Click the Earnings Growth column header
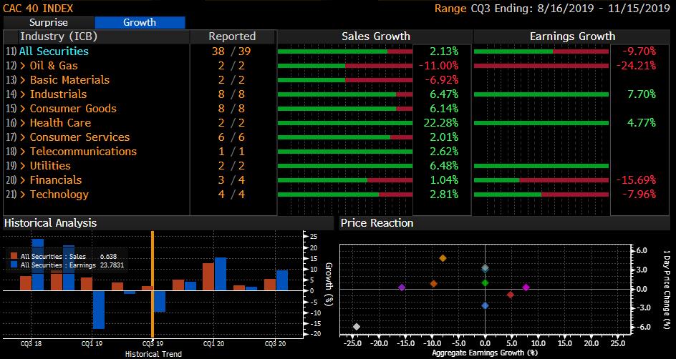 click(x=571, y=36)
